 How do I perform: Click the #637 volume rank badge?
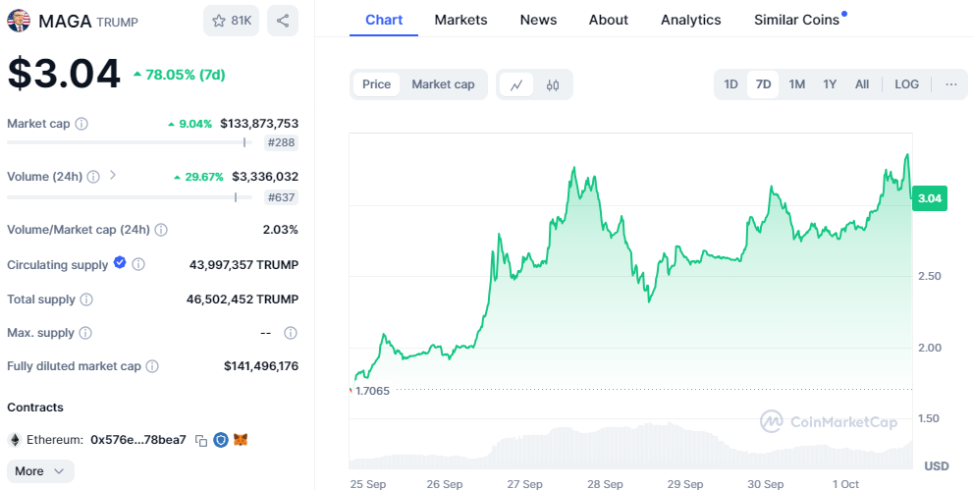281,197
